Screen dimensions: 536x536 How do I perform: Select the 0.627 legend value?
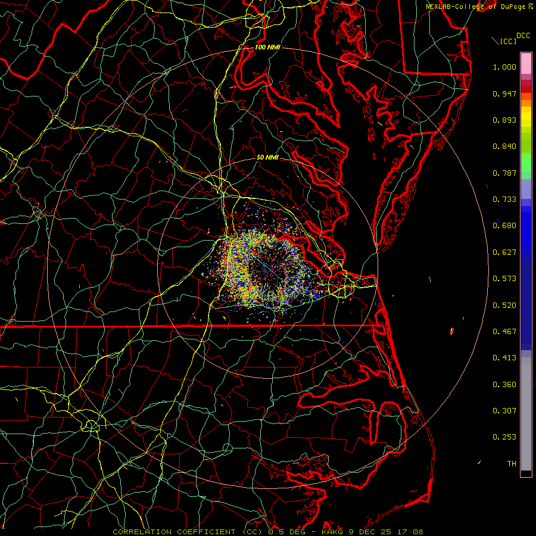tap(504, 253)
